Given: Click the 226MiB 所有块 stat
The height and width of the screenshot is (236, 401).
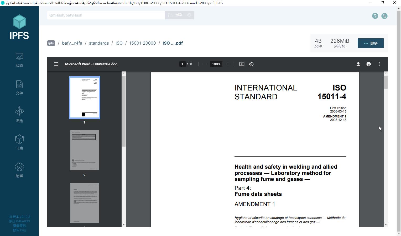Looking at the screenshot, I should point(340,43).
